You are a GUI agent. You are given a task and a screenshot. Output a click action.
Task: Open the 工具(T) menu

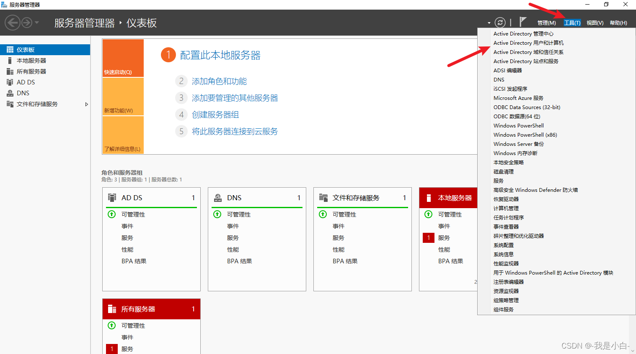click(572, 23)
